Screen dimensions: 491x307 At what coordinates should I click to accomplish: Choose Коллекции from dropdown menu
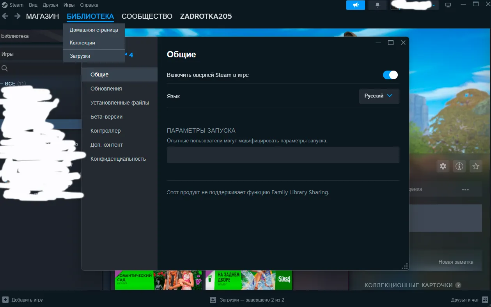coord(94,43)
